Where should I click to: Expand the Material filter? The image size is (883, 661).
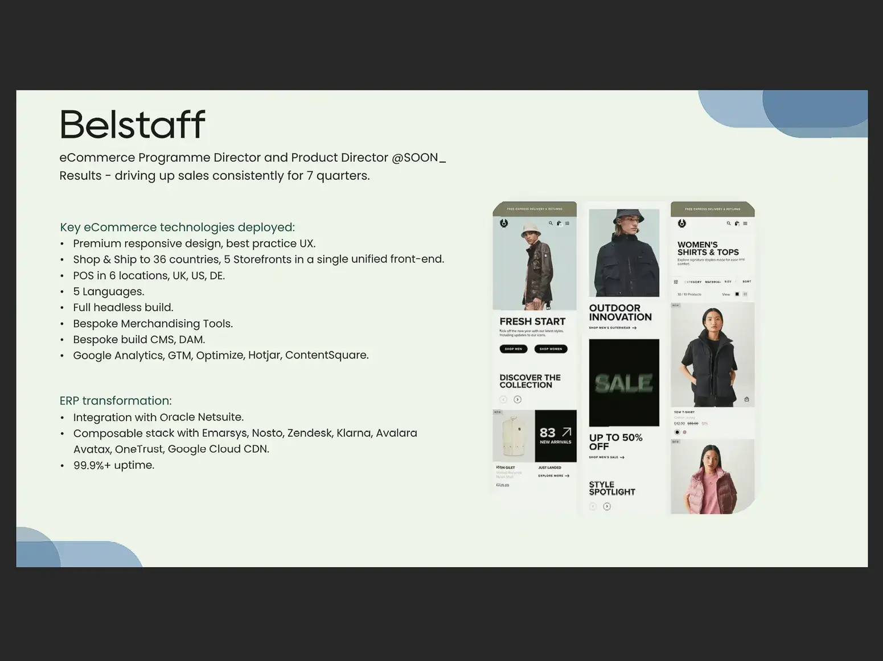(713, 282)
